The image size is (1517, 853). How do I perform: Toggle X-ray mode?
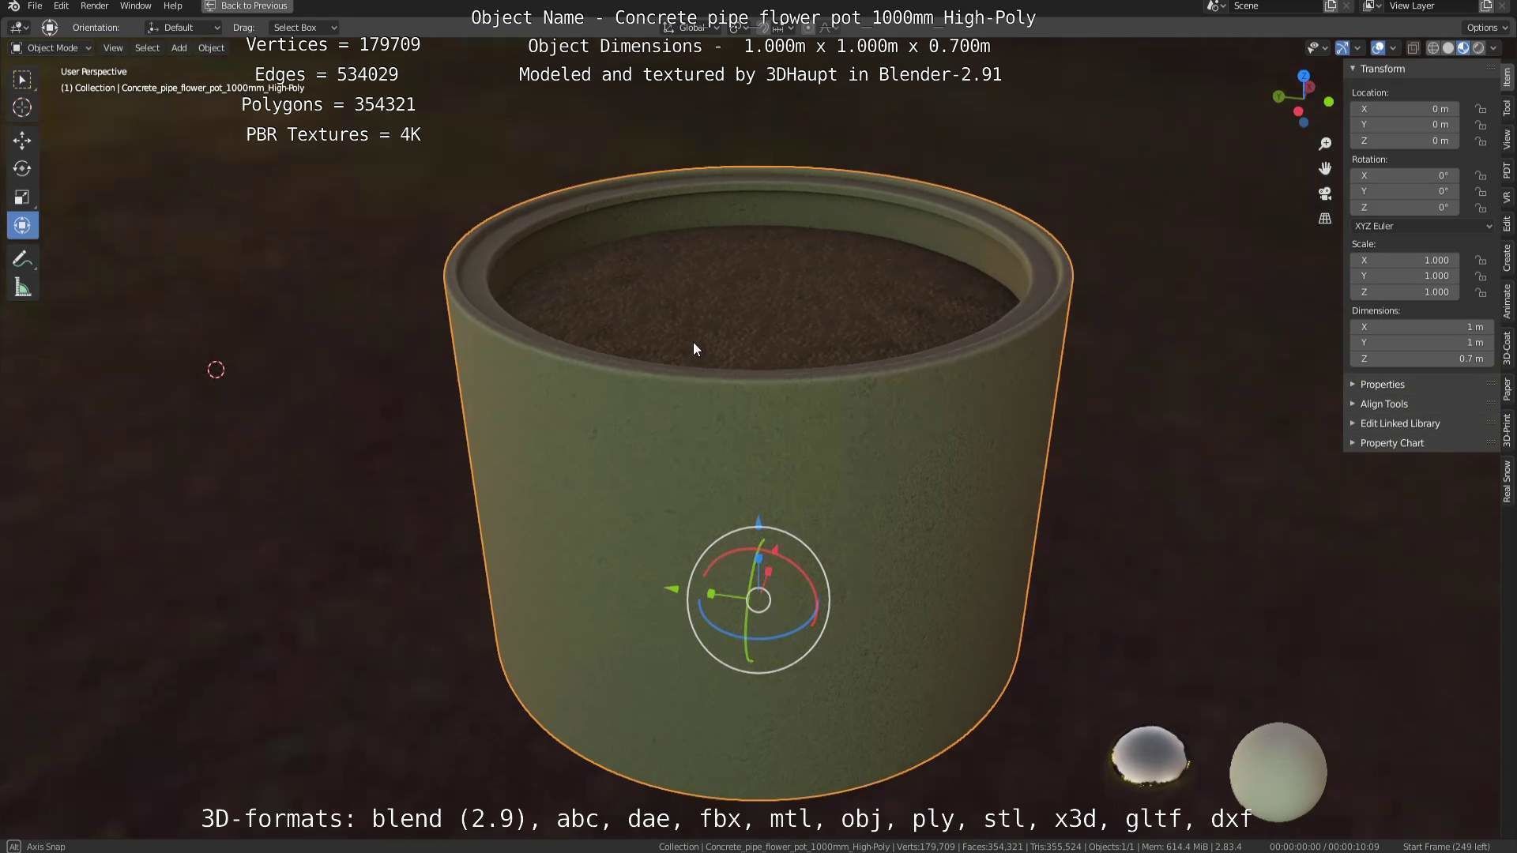click(x=1413, y=48)
